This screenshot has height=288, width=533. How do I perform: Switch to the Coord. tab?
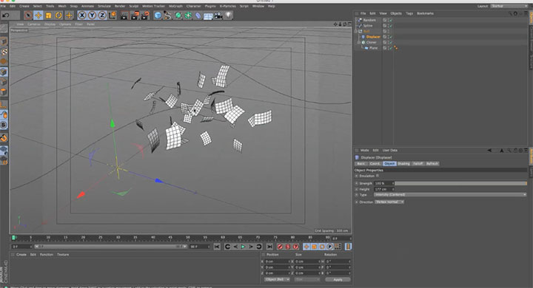(375, 163)
